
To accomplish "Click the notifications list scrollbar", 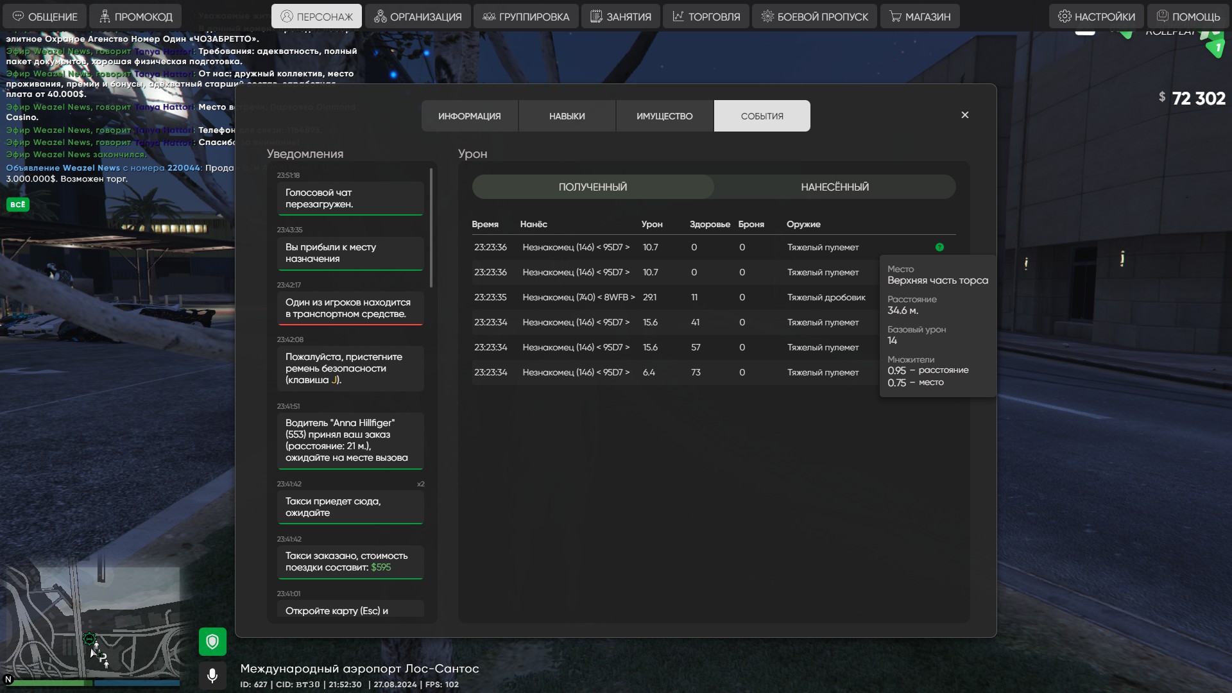I will click(x=431, y=228).
